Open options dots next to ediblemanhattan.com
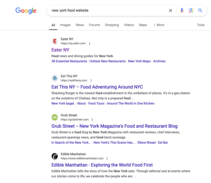Screen dimensions: 211x183 pos(107,159)
